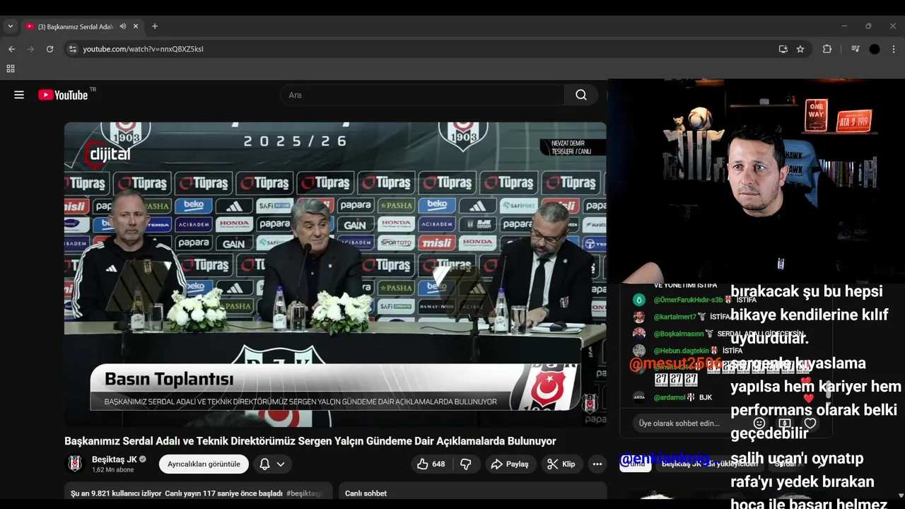Screen dimensions: 905x509
Task: Click the browser forward arrow
Action: coord(30,49)
